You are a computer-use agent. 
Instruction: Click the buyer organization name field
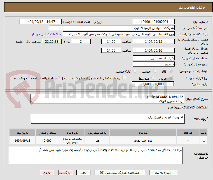111,28
